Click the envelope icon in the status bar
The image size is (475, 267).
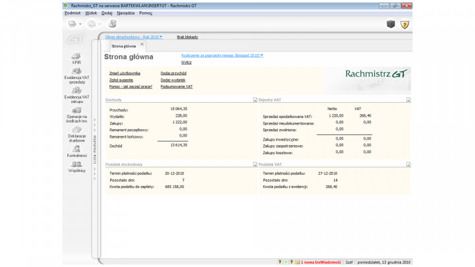pos(298,262)
